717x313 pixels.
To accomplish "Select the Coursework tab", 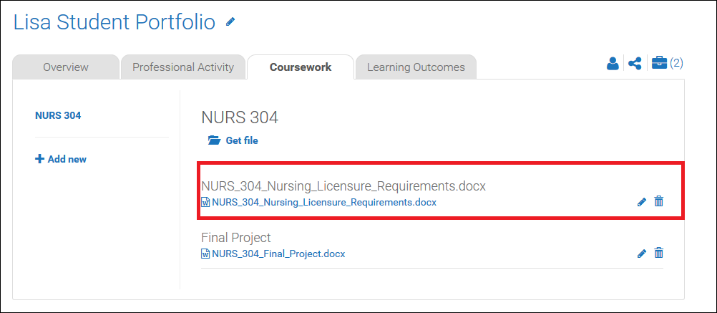I will tap(301, 67).
